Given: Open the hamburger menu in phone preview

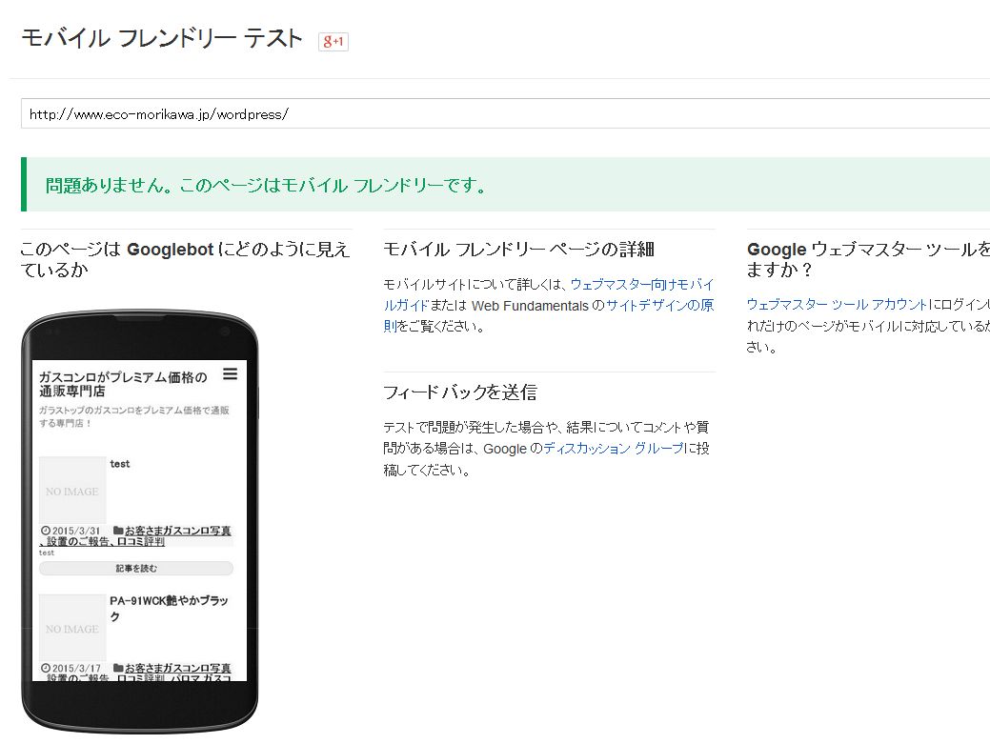Looking at the screenshot, I should coord(231,374).
